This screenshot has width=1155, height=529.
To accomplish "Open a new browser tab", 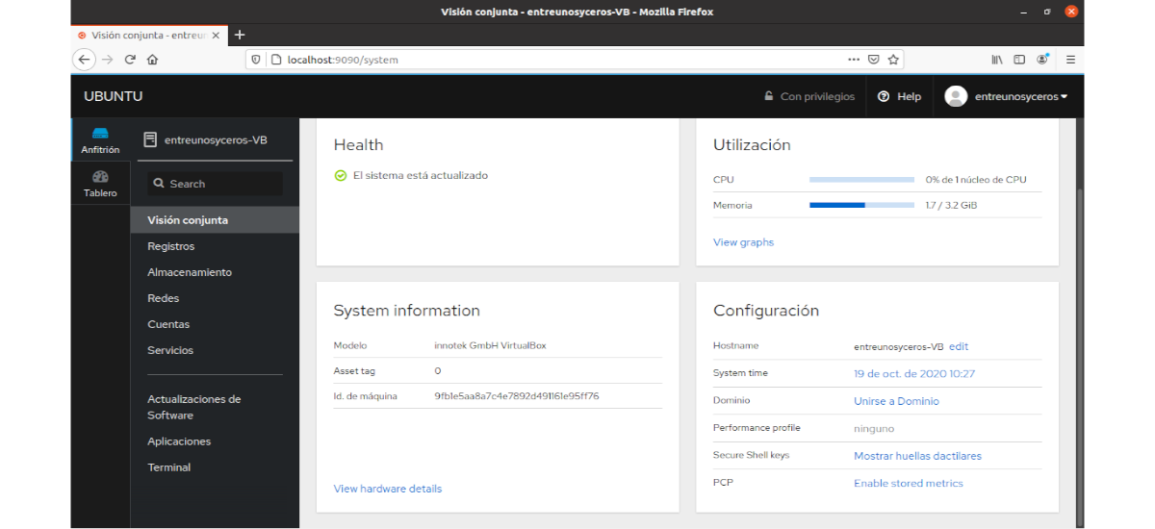I will [x=240, y=35].
